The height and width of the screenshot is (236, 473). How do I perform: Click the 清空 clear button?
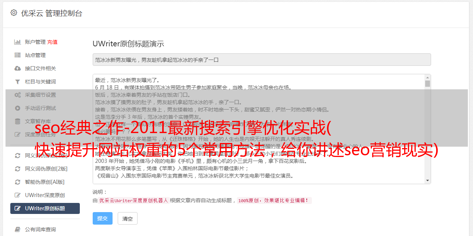pyautogui.click(x=128, y=218)
